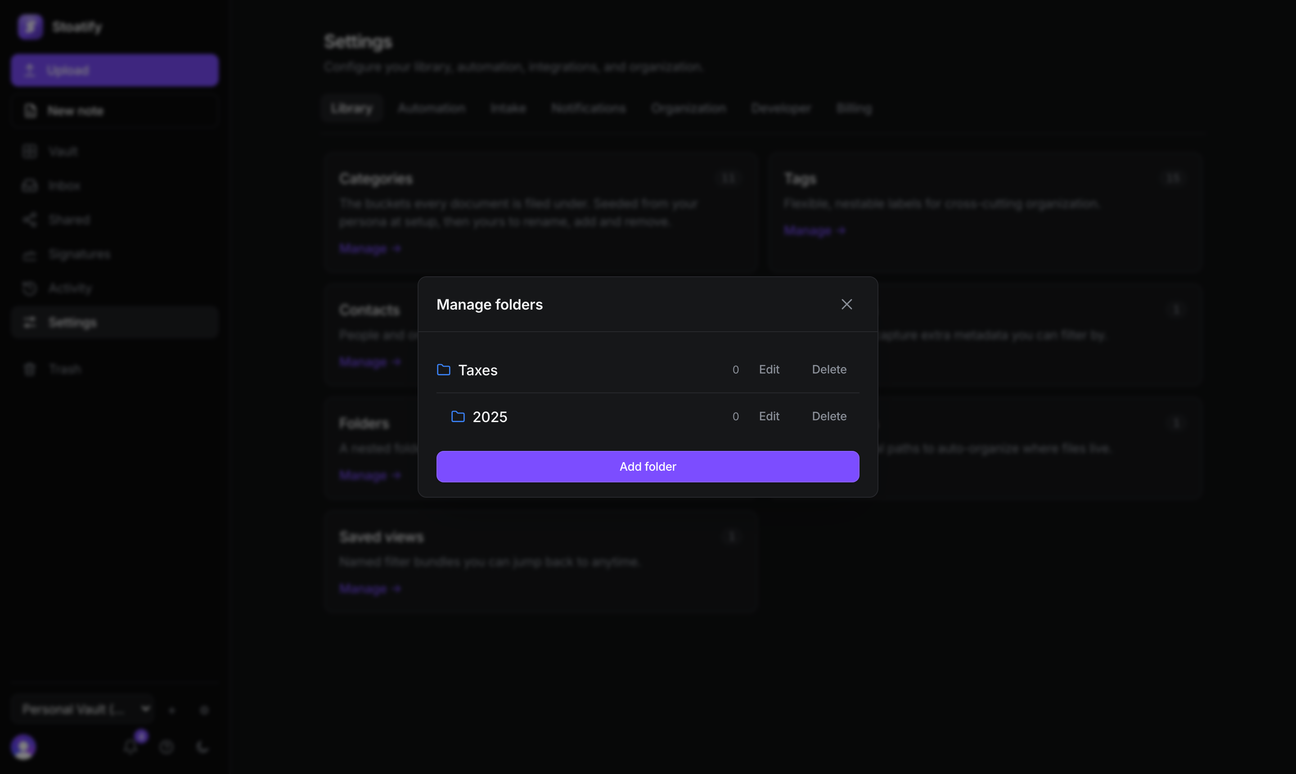1296x774 pixels.
Task: Switch to the Billing settings tab
Action: tap(854, 108)
